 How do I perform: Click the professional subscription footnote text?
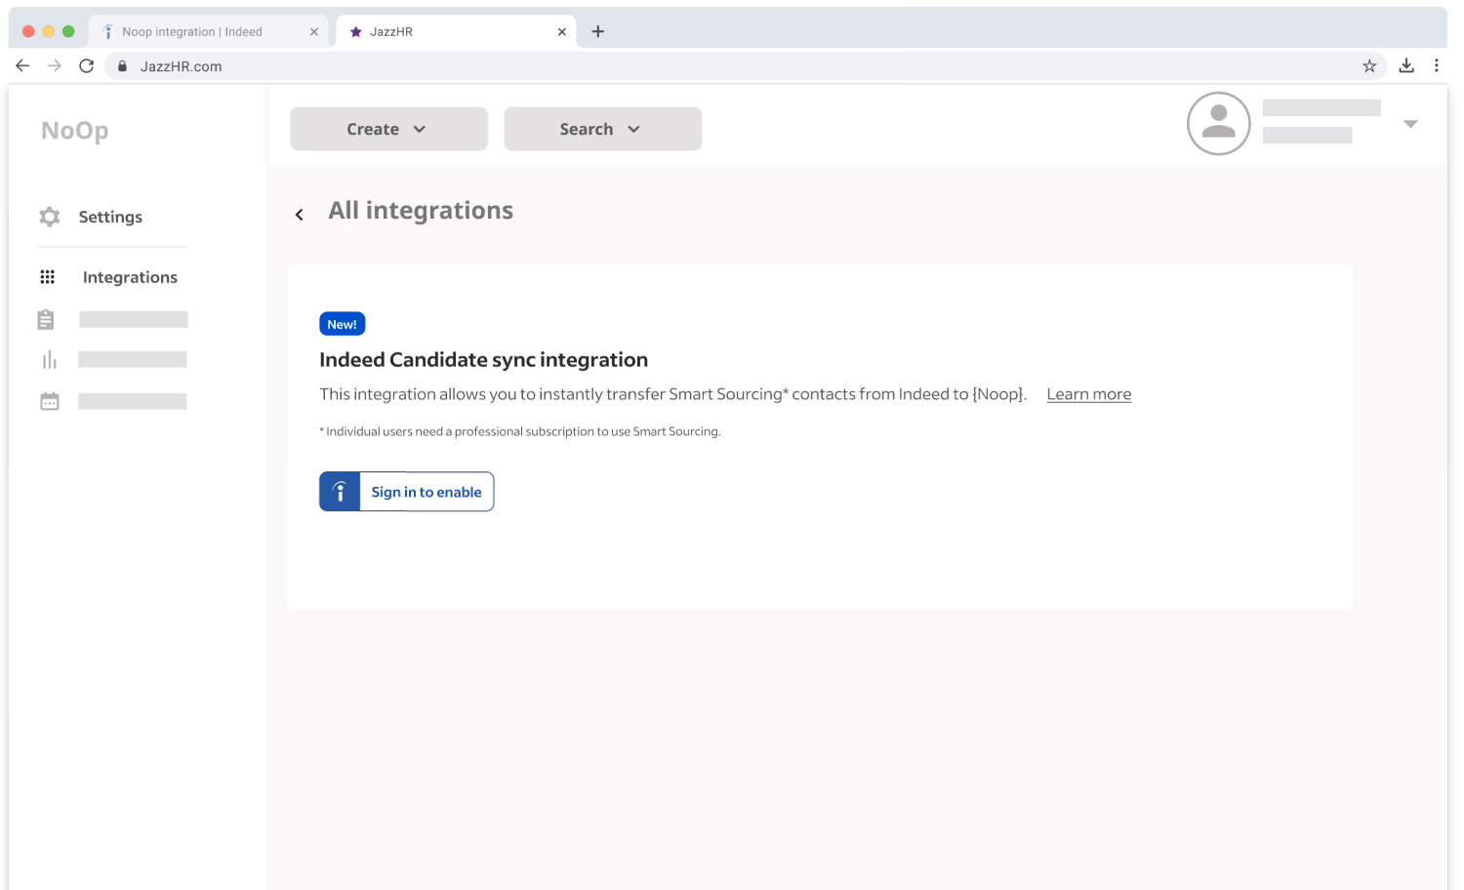(x=520, y=431)
